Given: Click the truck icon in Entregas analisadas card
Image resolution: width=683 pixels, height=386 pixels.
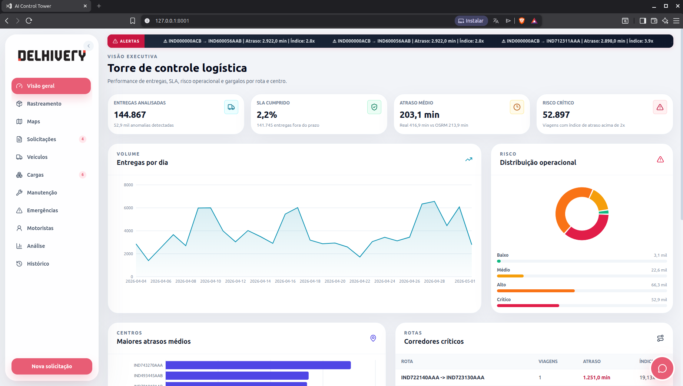Looking at the screenshot, I should (x=231, y=107).
